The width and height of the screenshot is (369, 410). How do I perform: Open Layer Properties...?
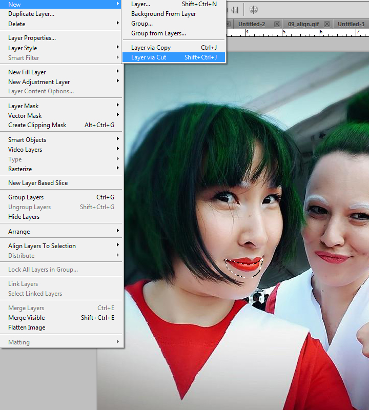[60, 38]
